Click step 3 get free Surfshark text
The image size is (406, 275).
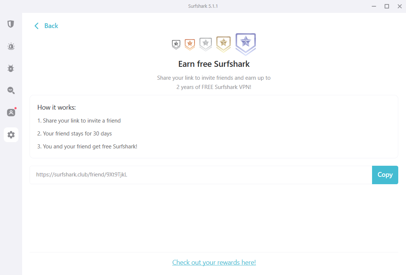pyautogui.click(x=87, y=147)
